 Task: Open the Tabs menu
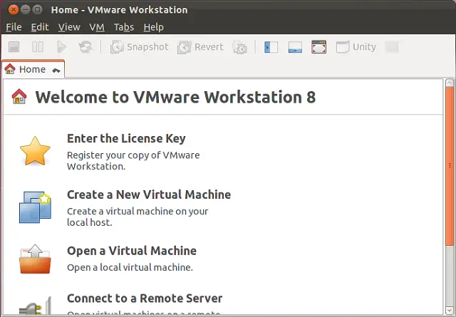[x=124, y=27]
